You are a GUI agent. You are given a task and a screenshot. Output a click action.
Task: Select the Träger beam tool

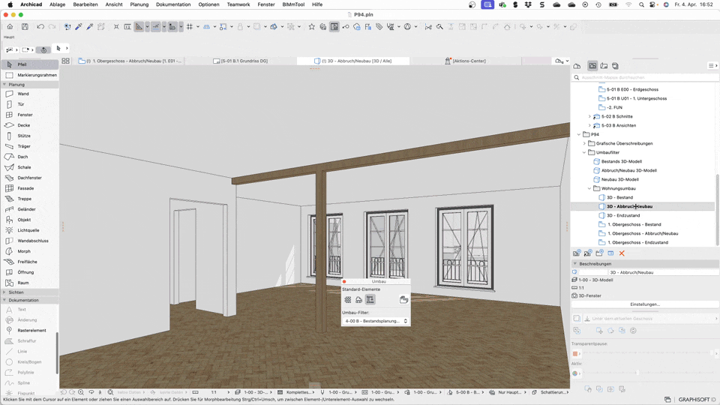click(x=30, y=146)
